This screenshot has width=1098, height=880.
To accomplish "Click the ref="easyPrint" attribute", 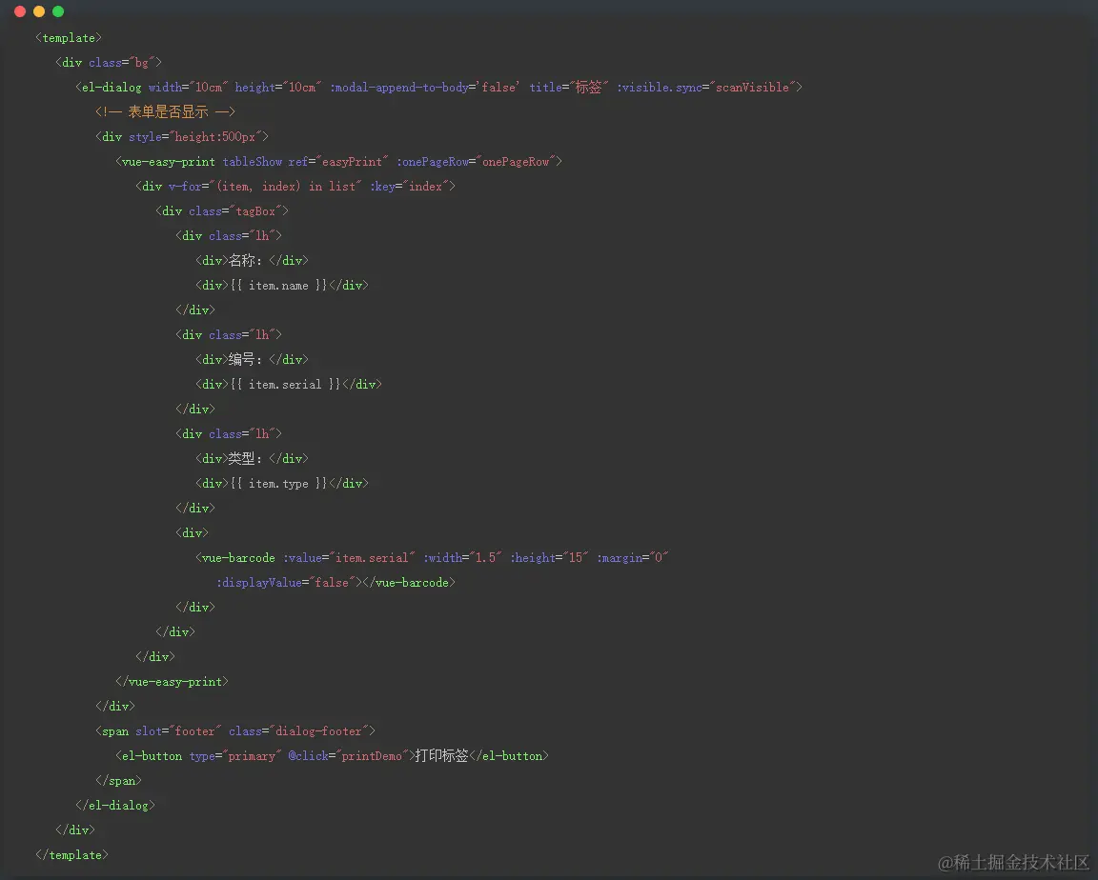I will [337, 162].
